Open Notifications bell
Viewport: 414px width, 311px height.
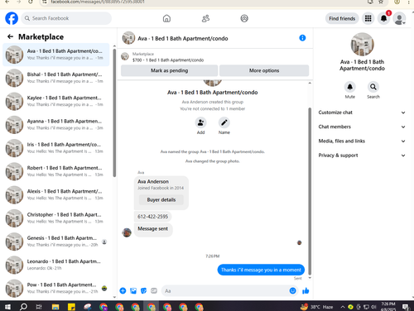tap(383, 18)
